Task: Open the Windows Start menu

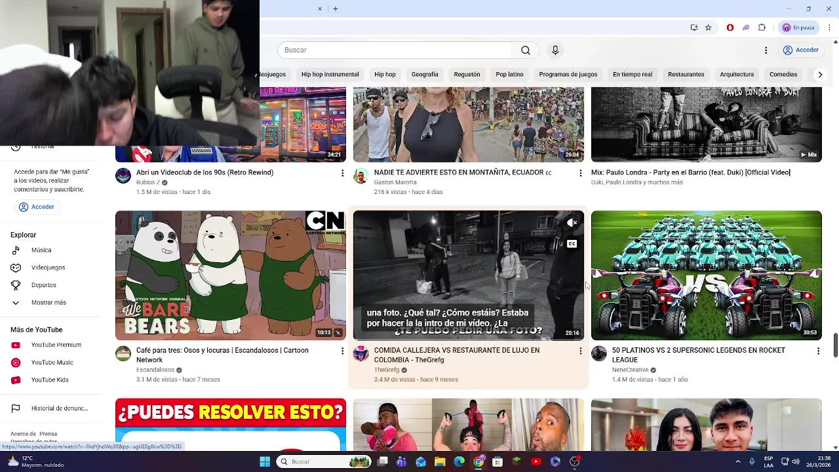Action: (x=265, y=462)
